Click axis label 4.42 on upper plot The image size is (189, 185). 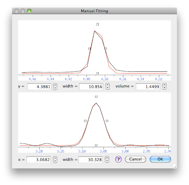[69, 79]
